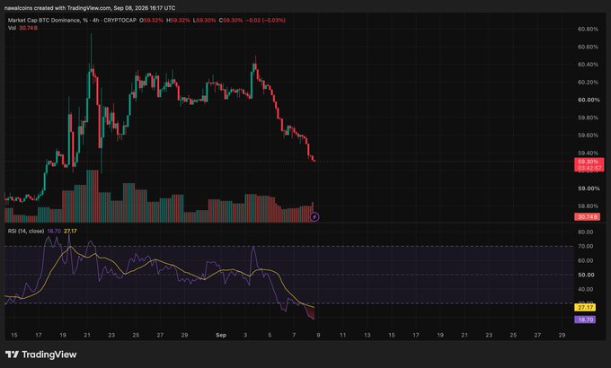611x368 pixels.
Task: Click the yellow 27.17 RSI legend value
Action: (x=70, y=231)
